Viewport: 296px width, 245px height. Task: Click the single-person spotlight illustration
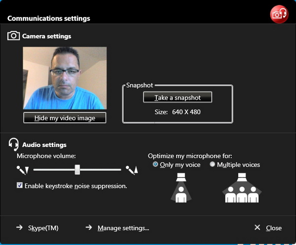(181, 188)
